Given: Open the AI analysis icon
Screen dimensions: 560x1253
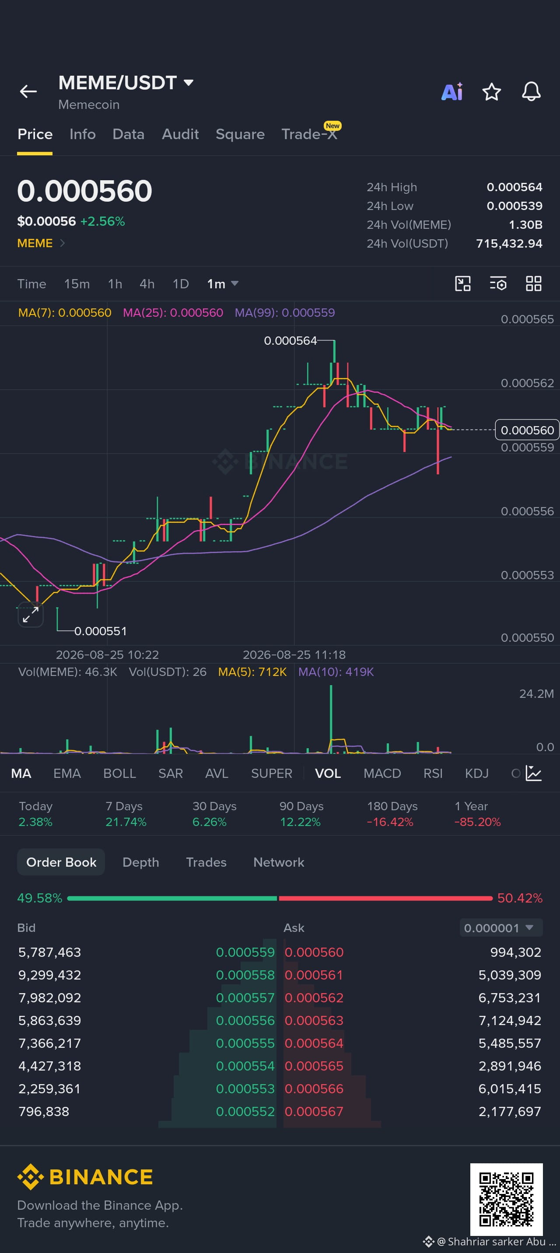Looking at the screenshot, I should pos(452,91).
